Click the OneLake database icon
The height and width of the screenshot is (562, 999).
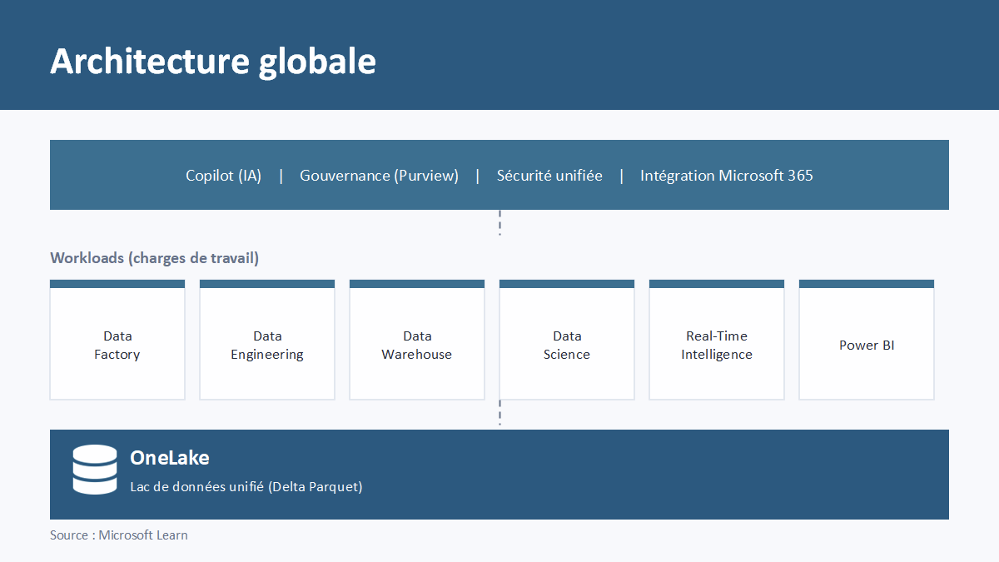coord(95,470)
